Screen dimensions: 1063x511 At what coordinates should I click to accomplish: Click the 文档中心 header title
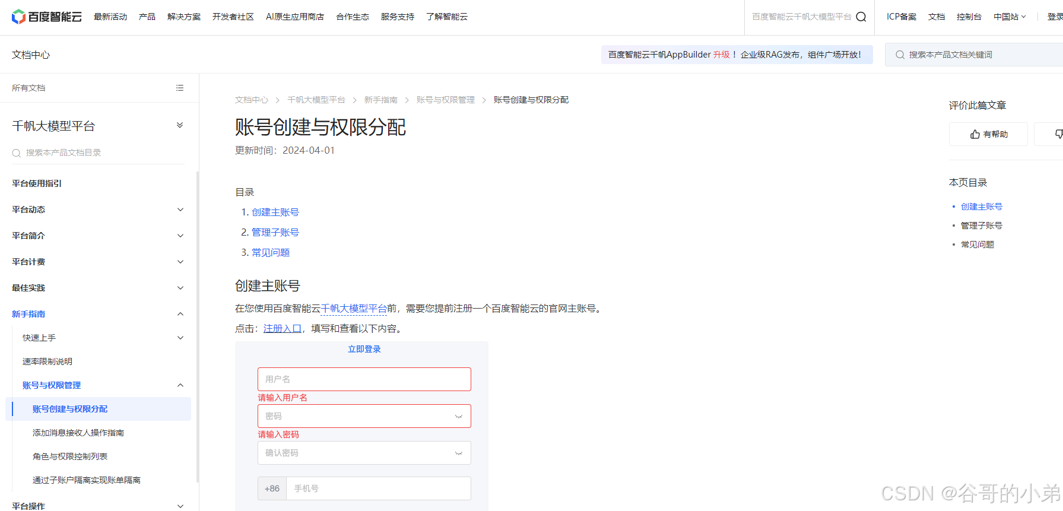click(31, 55)
